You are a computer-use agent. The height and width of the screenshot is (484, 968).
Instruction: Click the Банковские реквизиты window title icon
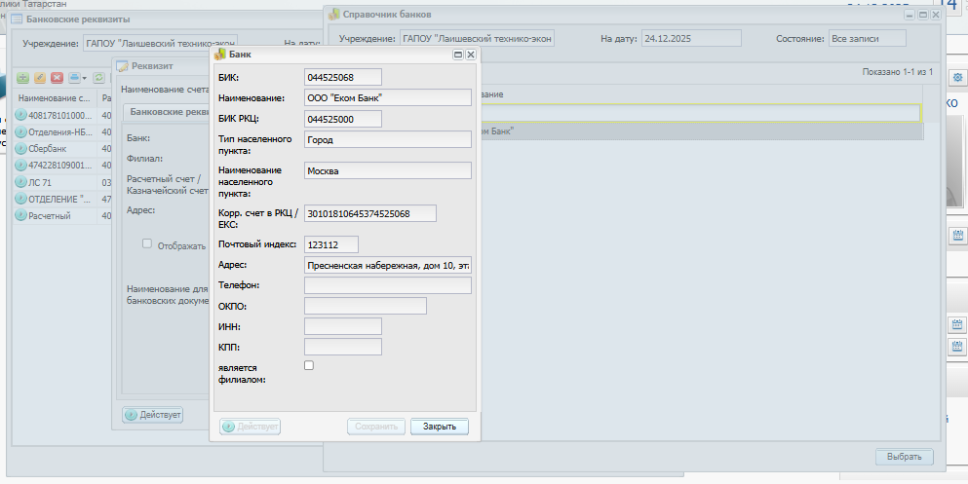coord(18,19)
